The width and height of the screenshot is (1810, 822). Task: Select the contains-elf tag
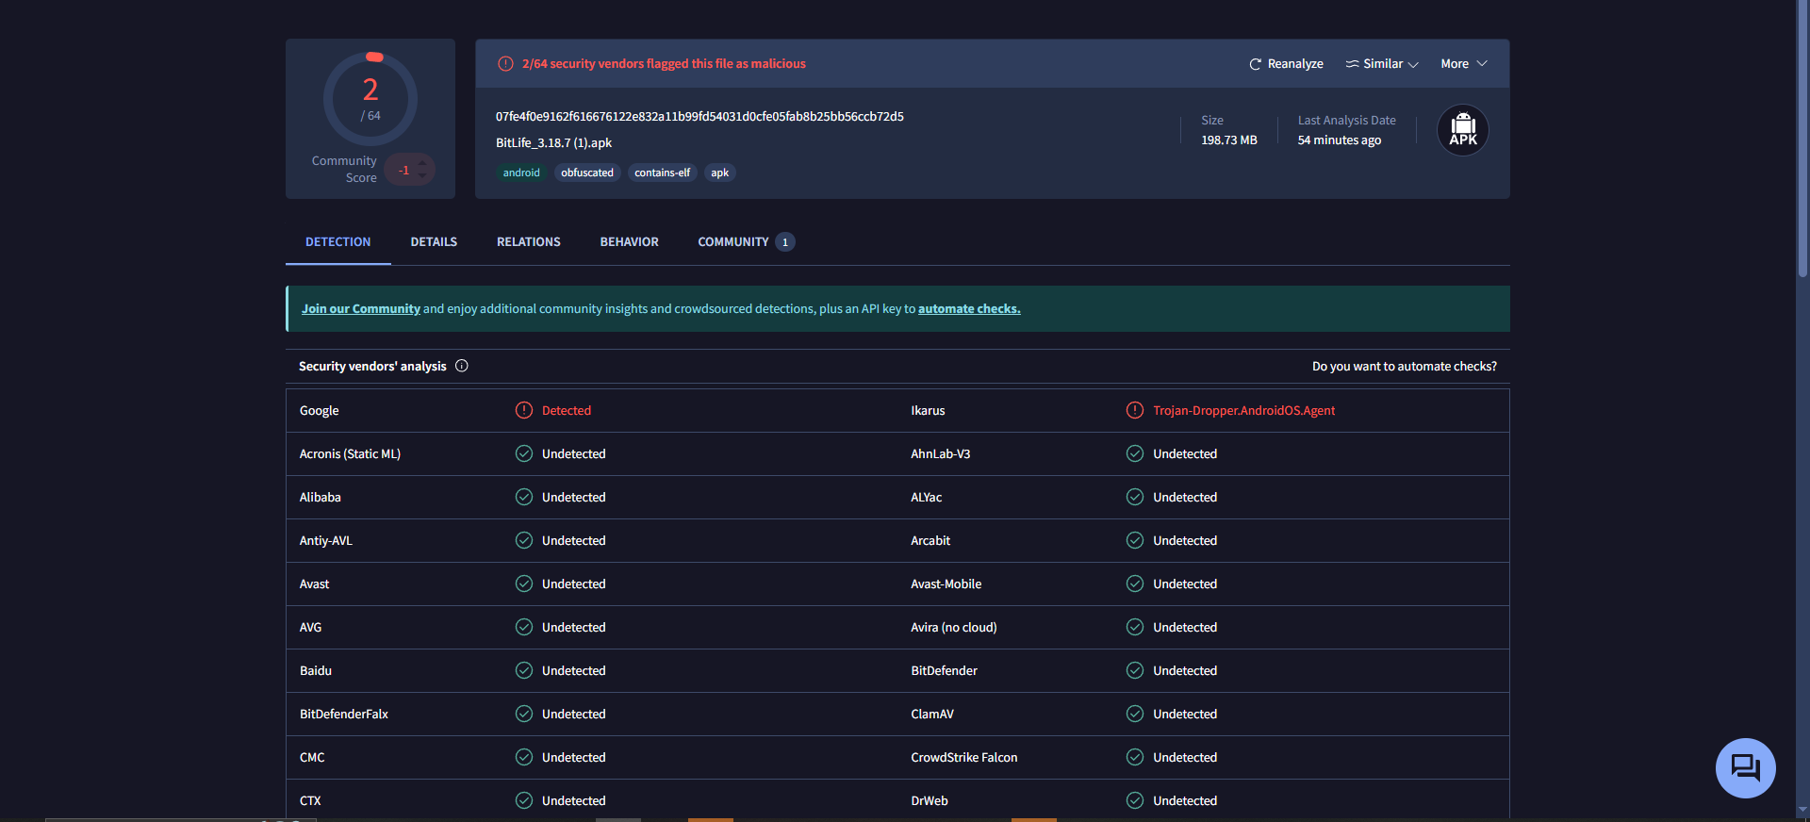663,173
